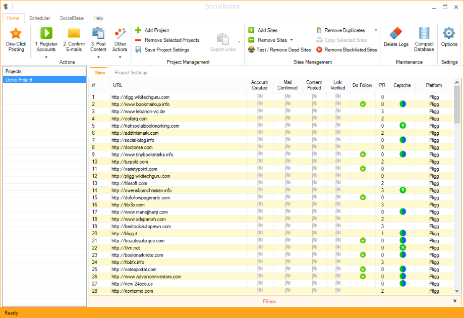The image size is (464, 318).
Task: Click Account Created flag for digg.wikitechguru.com
Action: [260, 96]
